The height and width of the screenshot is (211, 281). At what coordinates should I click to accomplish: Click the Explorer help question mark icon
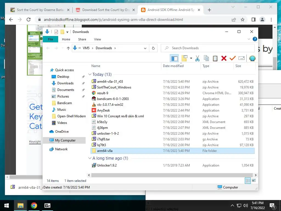click(255, 39)
